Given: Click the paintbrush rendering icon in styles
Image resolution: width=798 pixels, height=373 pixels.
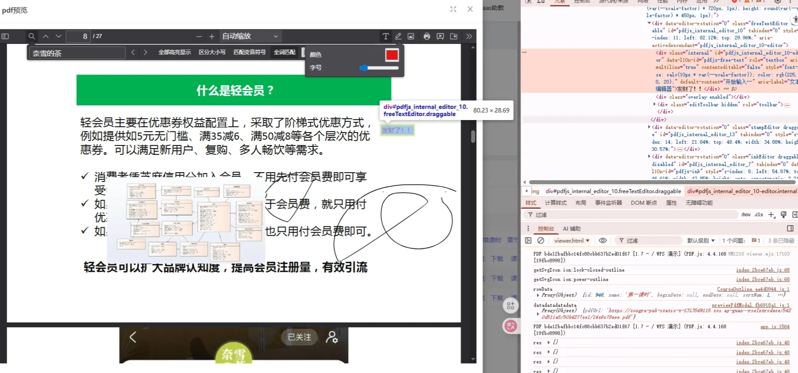Looking at the screenshot, I should (783, 215).
